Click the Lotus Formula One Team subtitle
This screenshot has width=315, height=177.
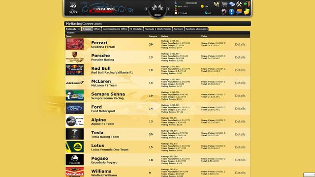[110, 149]
